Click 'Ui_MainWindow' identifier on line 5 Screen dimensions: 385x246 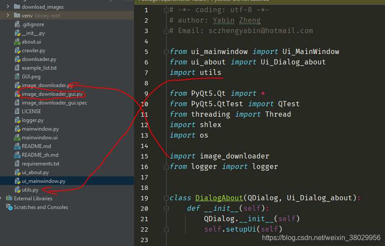[310, 52]
